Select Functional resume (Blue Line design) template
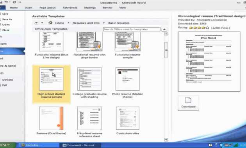The width and height of the screenshot is (246, 148). coord(51,45)
